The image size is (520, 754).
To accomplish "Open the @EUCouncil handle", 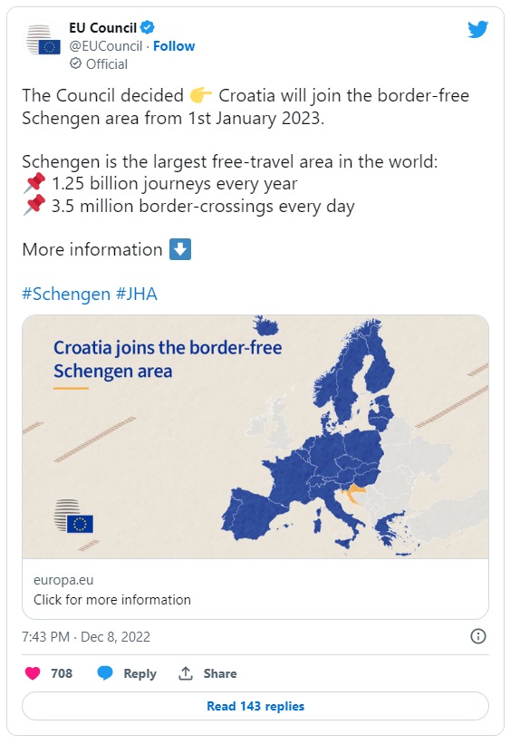I will (106, 46).
